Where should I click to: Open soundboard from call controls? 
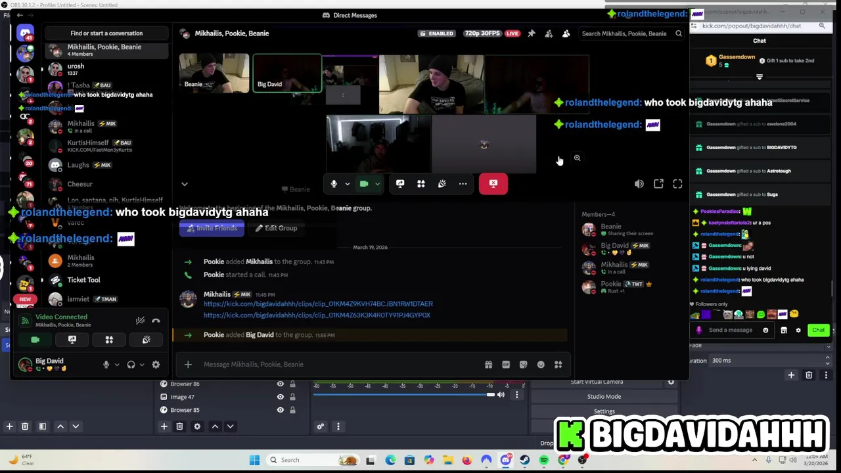coord(442,184)
